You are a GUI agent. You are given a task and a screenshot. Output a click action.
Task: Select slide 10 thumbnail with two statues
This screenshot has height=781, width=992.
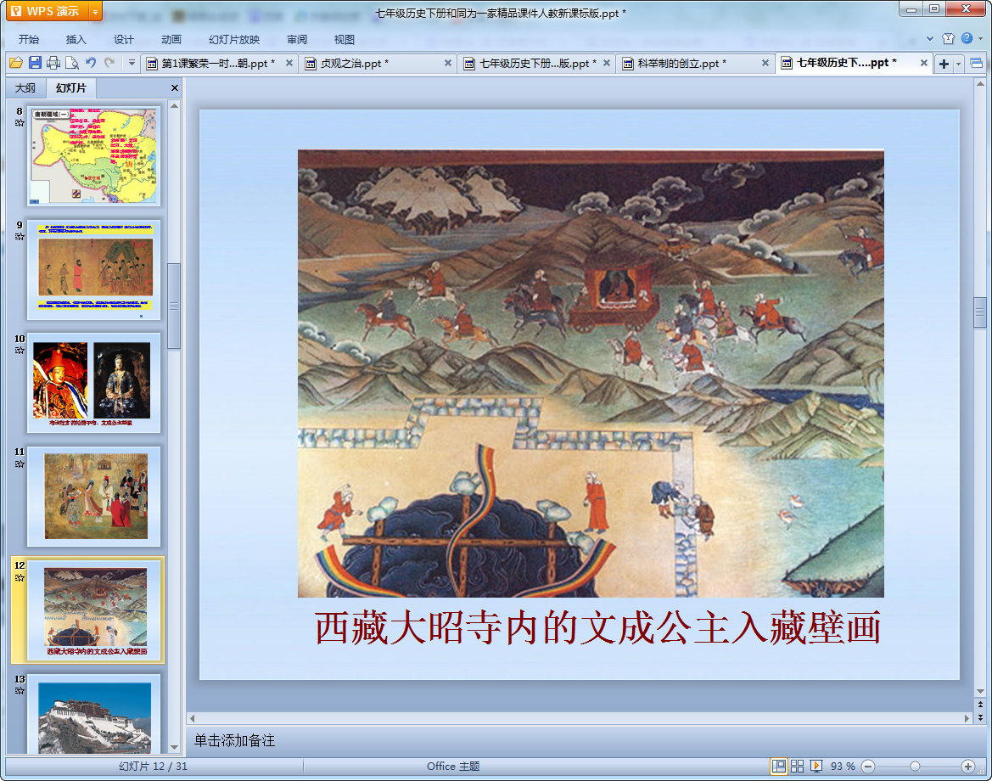93,383
